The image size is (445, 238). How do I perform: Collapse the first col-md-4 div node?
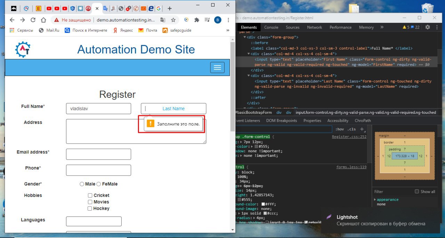[249, 54]
